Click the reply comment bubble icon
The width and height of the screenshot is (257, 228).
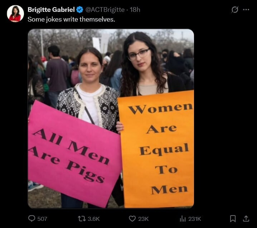(x=31, y=218)
